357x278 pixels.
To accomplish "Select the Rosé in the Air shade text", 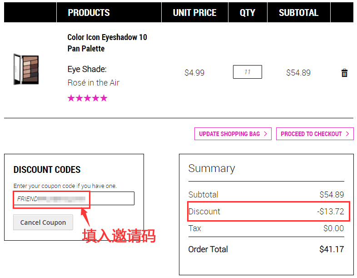I will (x=94, y=82).
